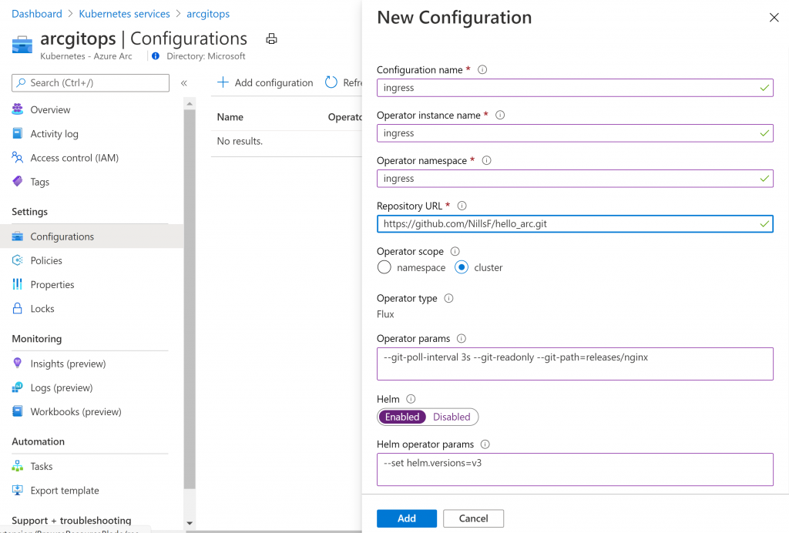Click info icon next to Operator namespace

[x=487, y=160]
